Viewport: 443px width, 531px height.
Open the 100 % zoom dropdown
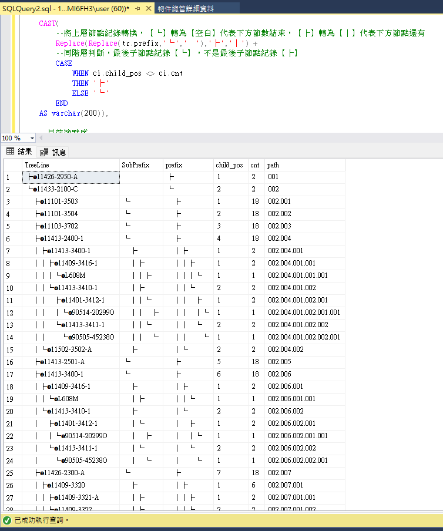[x=32, y=138]
